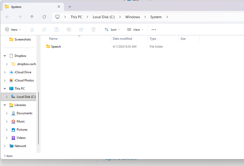Sort by the Size column header
This screenshot has height=166, width=244.
click(x=183, y=39)
